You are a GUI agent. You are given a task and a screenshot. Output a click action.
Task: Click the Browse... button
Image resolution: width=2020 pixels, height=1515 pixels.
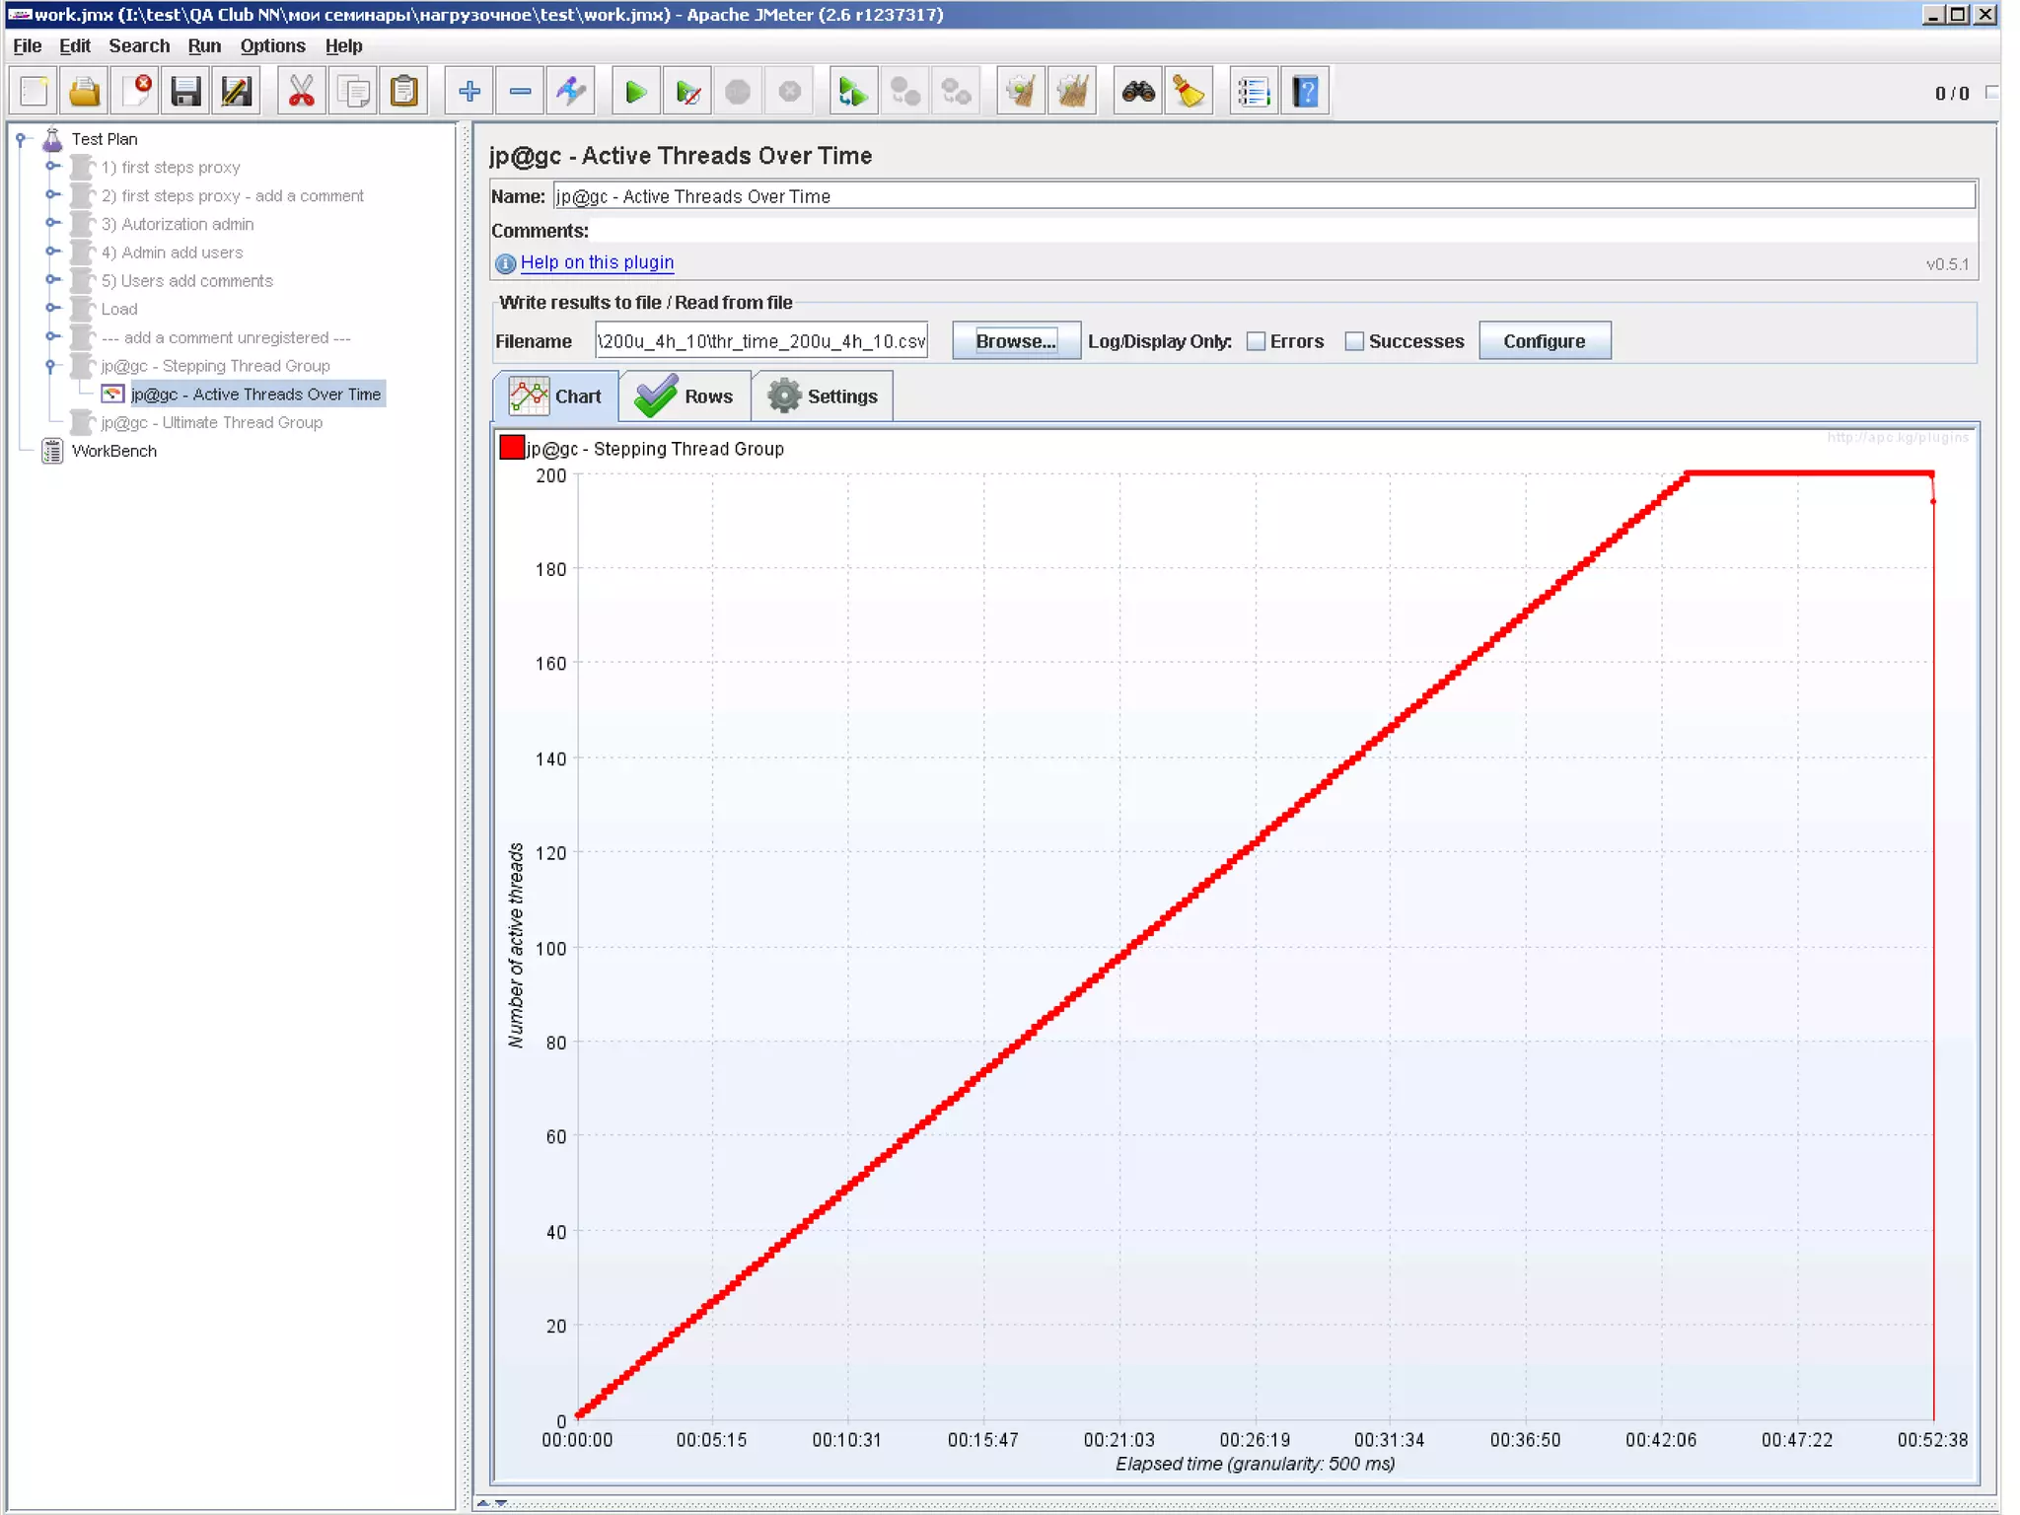(1015, 341)
